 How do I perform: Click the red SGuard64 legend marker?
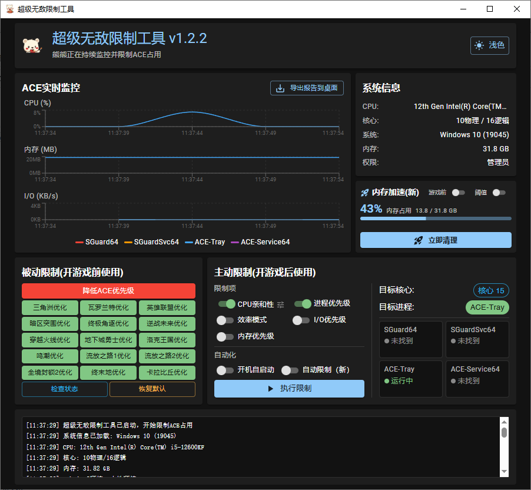(79, 242)
